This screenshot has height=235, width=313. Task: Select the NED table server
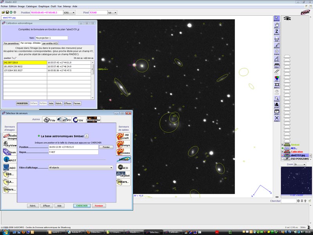tap(123, 167)
